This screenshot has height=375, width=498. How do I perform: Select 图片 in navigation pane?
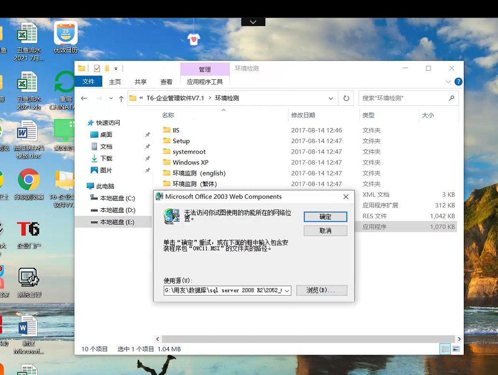coord(102,171)
